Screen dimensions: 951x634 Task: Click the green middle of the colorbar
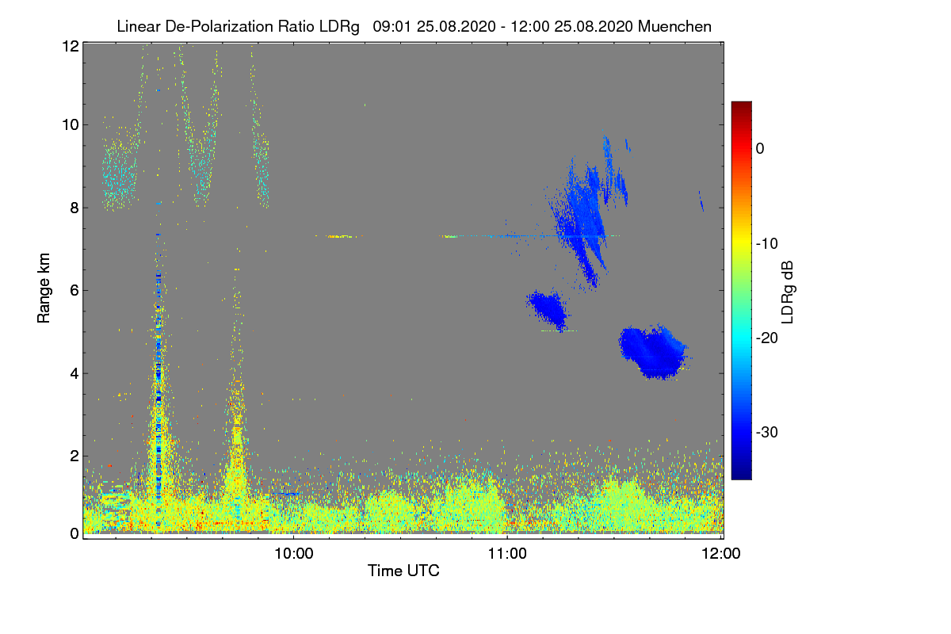pyautogui.click(x=741, y=290)
